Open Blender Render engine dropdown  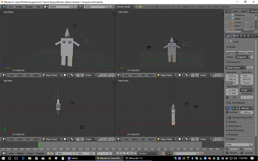click(125, 7)
